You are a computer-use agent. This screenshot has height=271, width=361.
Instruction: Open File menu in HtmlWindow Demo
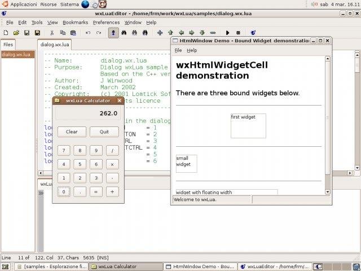pyautogui.click(x=178, y=50)
